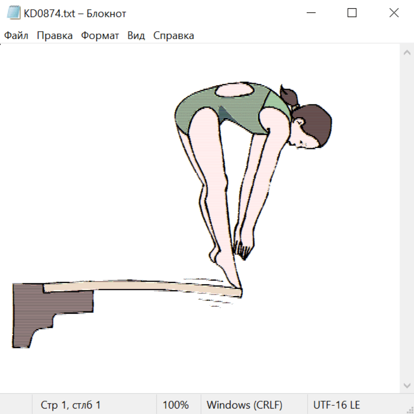
Task: Open the Формат menu
Action: tap(100, 36)
